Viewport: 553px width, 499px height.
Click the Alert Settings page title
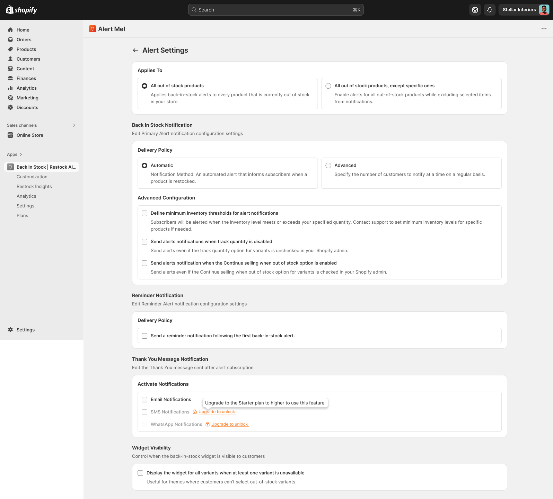[165, 50]
